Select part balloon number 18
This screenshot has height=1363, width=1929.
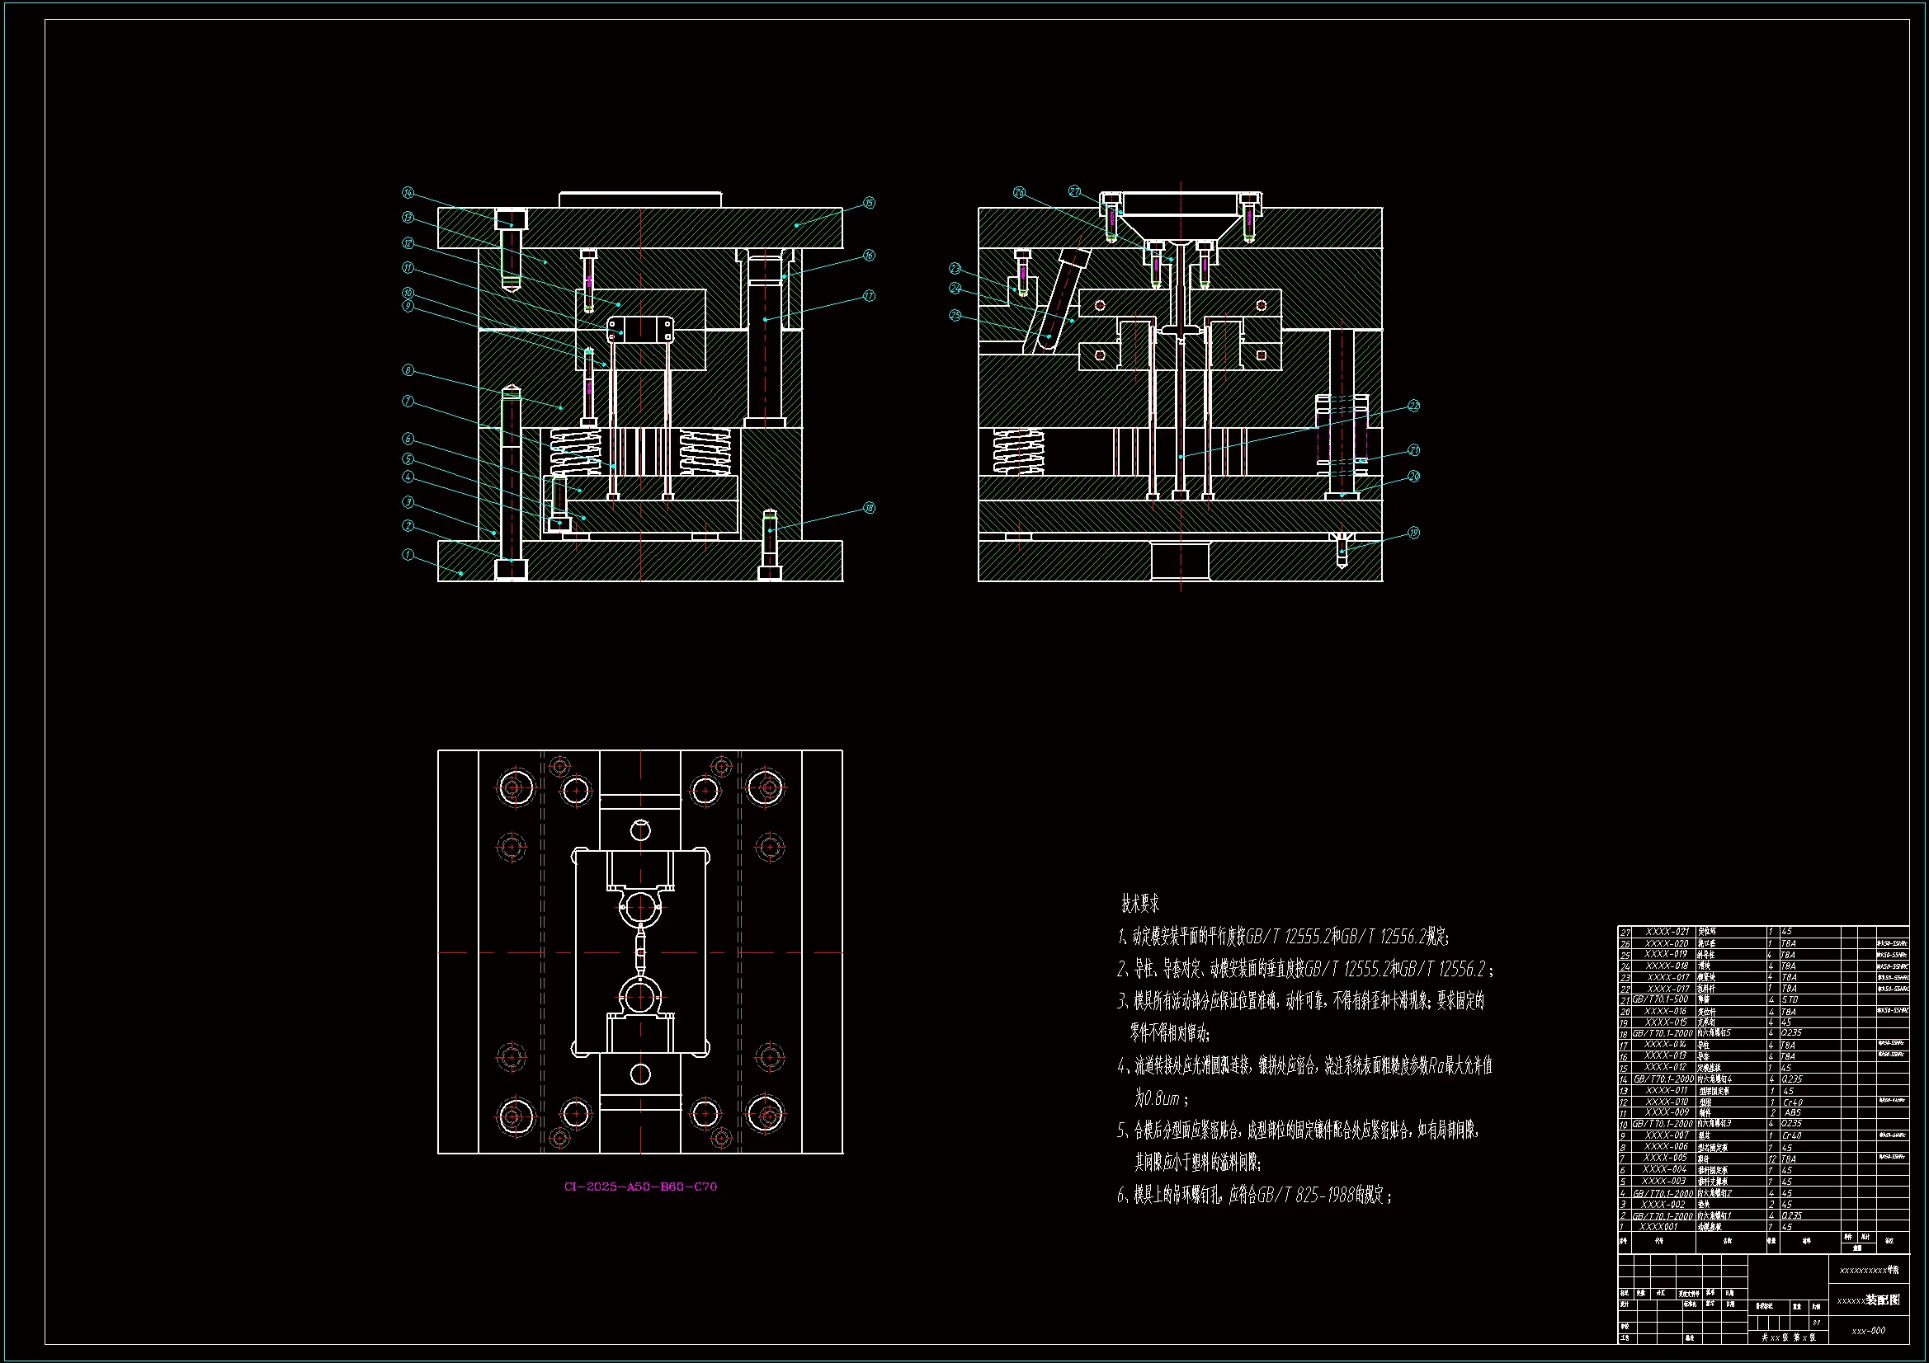tap(869, 508)
